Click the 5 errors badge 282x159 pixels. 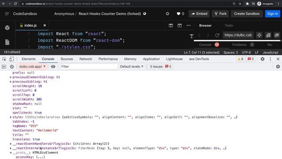(251, 59)
